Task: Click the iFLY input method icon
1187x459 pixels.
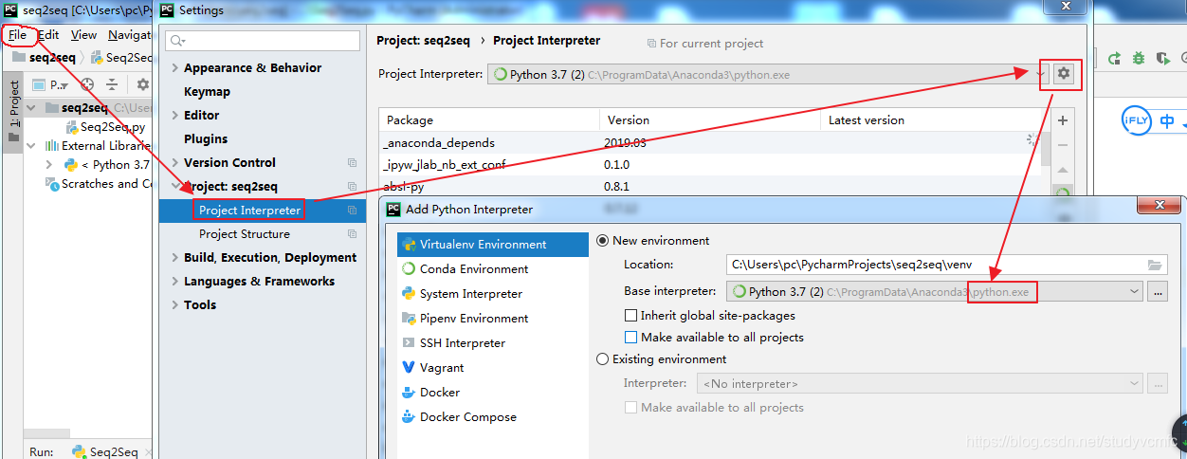Action: pos(1135,120)
